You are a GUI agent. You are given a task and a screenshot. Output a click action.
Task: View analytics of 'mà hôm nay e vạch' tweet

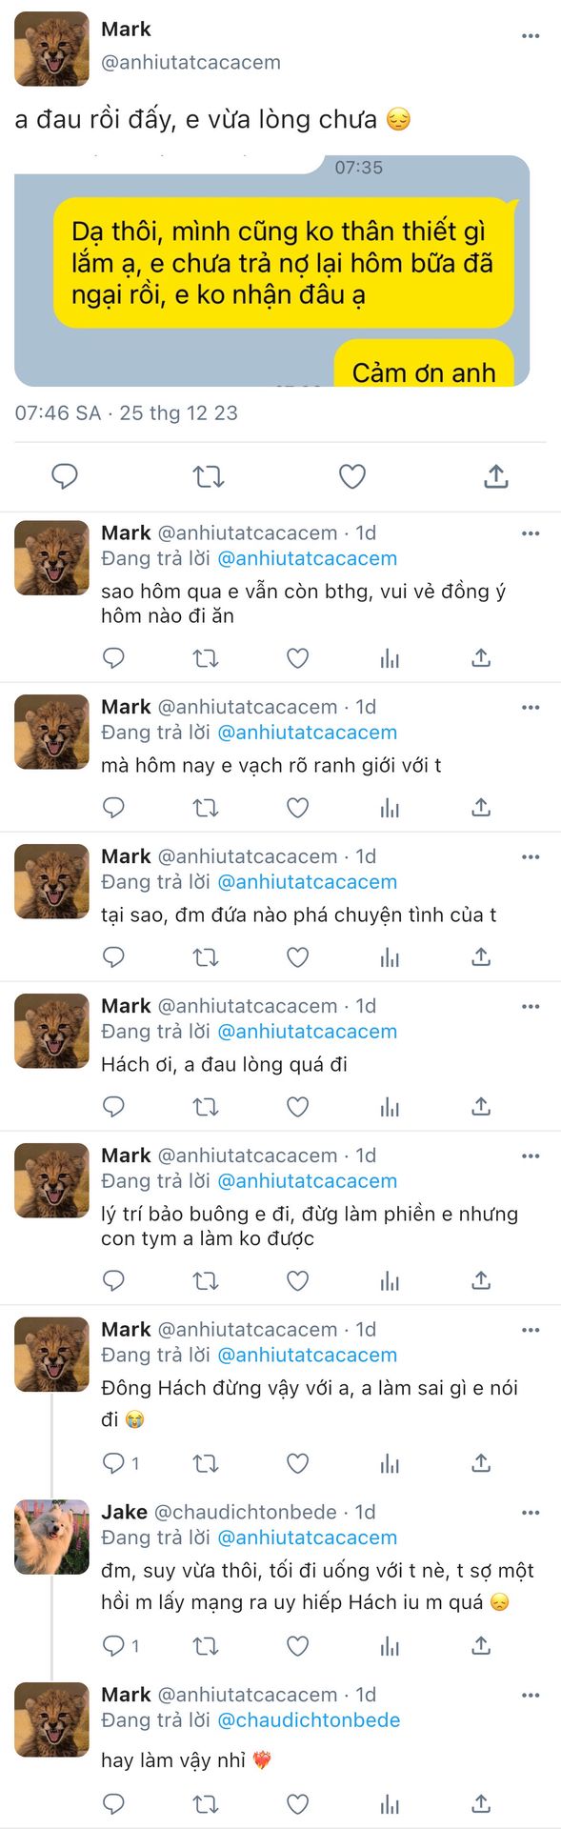point(390,808)
